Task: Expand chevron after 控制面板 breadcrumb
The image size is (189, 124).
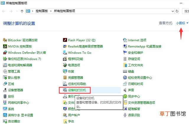Action: pos(51,11)
